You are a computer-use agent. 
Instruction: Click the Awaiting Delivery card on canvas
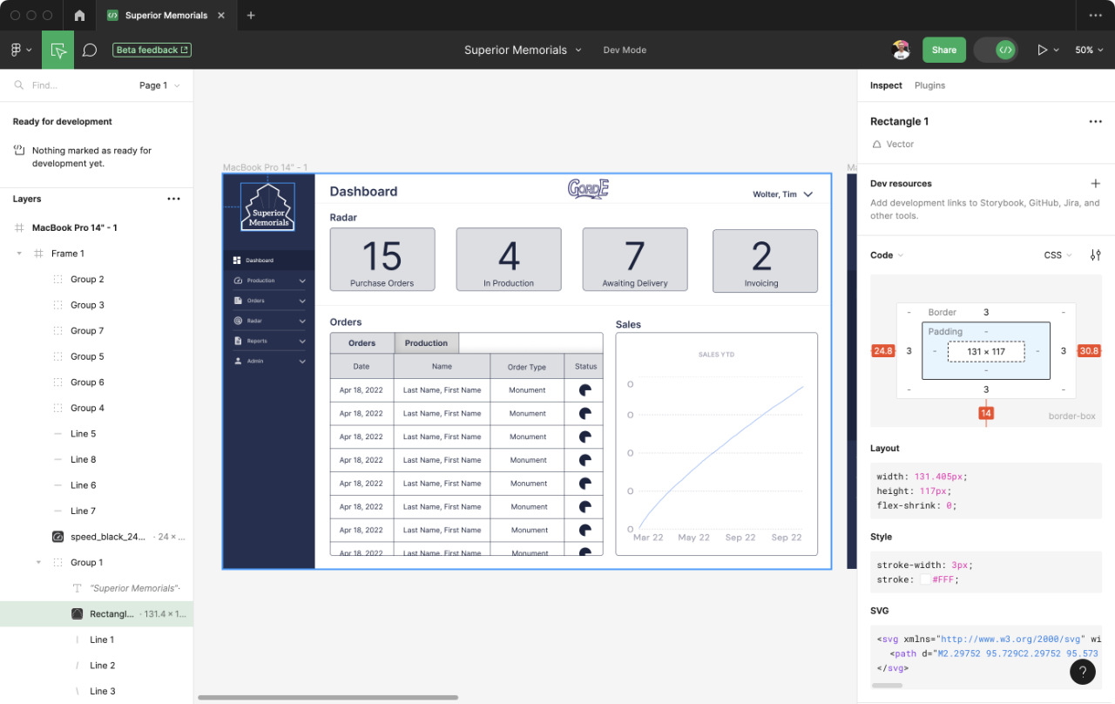[x=635, y=260]
